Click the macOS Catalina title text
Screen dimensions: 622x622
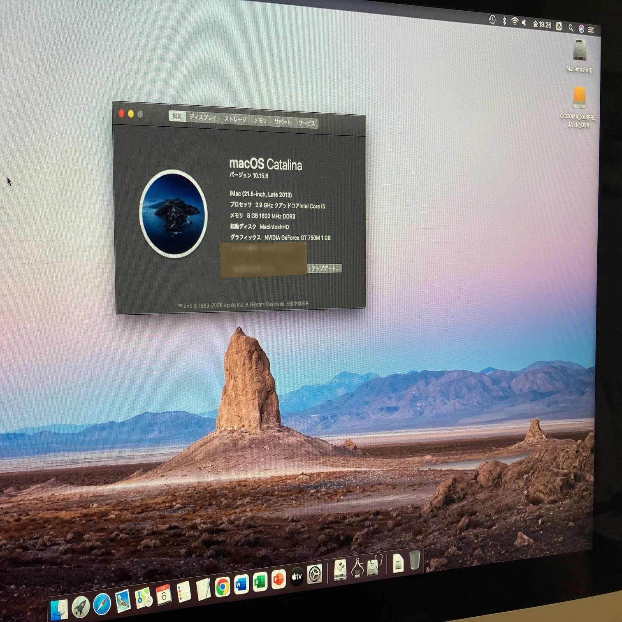266,165
